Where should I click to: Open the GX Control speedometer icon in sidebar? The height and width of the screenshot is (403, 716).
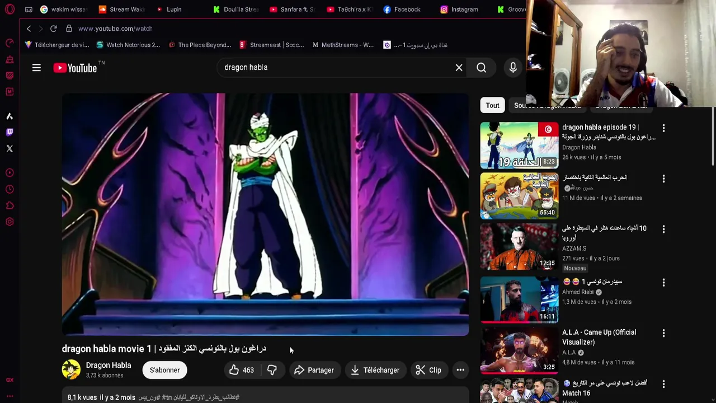[x=10, y=43]
